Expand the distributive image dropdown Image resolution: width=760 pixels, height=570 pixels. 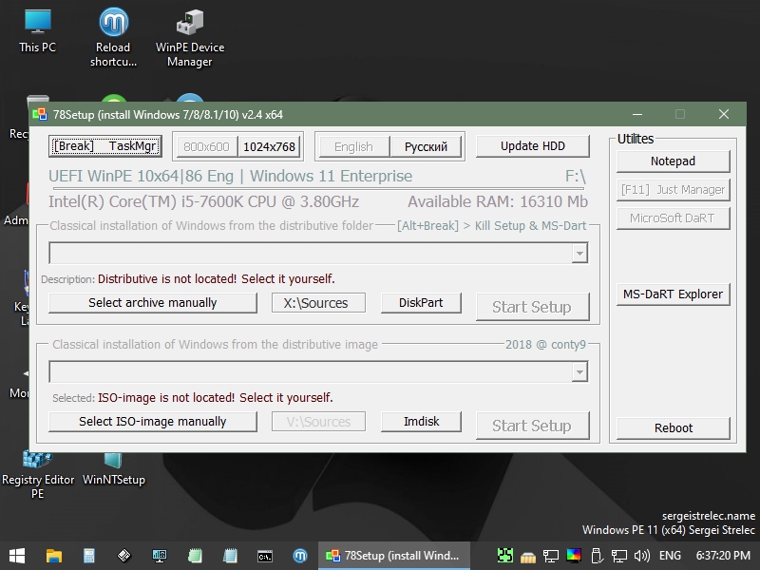coord(579,372)
